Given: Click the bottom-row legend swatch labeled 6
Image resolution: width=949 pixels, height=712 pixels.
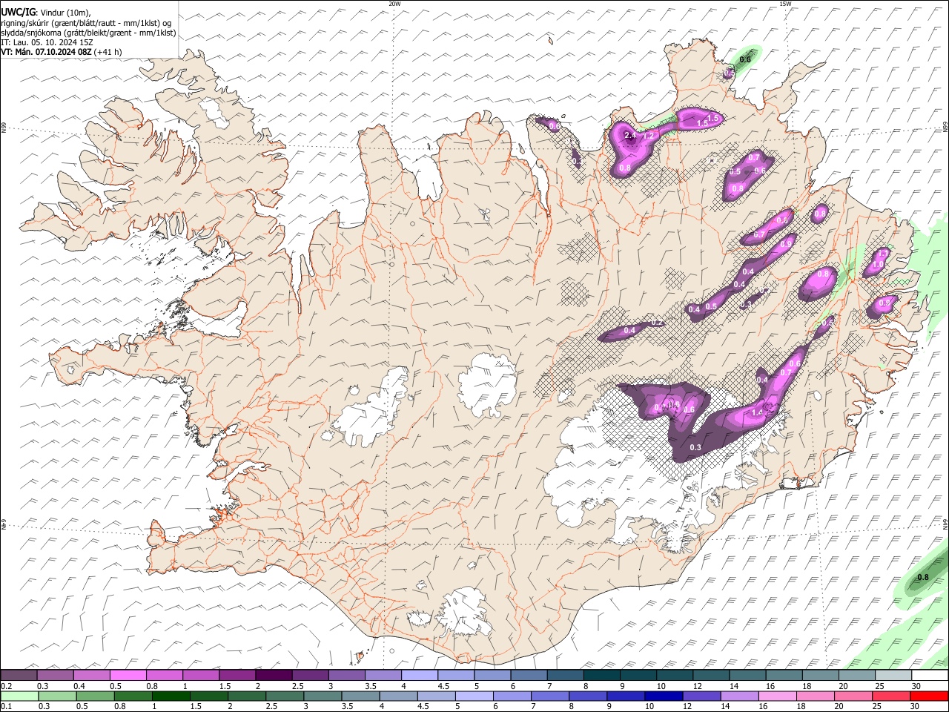Looking at the screenshot, I should [x=512, y=696].
